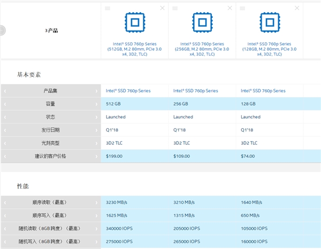The image size is (321, 249).
Task: Open the 256GB Intel SSD 760p title link
Action: tap(201, 49)
